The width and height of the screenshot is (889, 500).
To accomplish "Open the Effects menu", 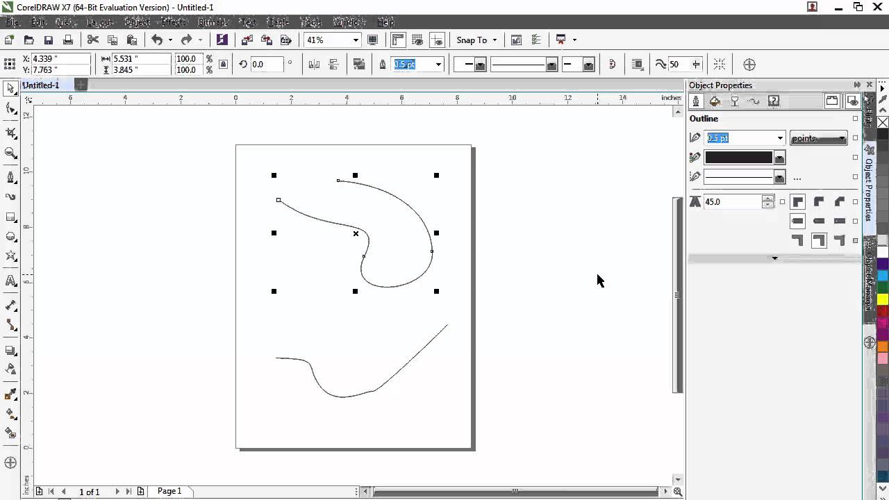I will 174,22.
